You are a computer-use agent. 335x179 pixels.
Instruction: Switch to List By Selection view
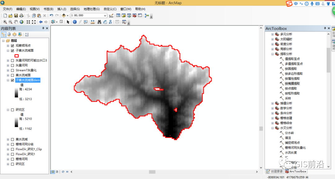tap(20, 34)
